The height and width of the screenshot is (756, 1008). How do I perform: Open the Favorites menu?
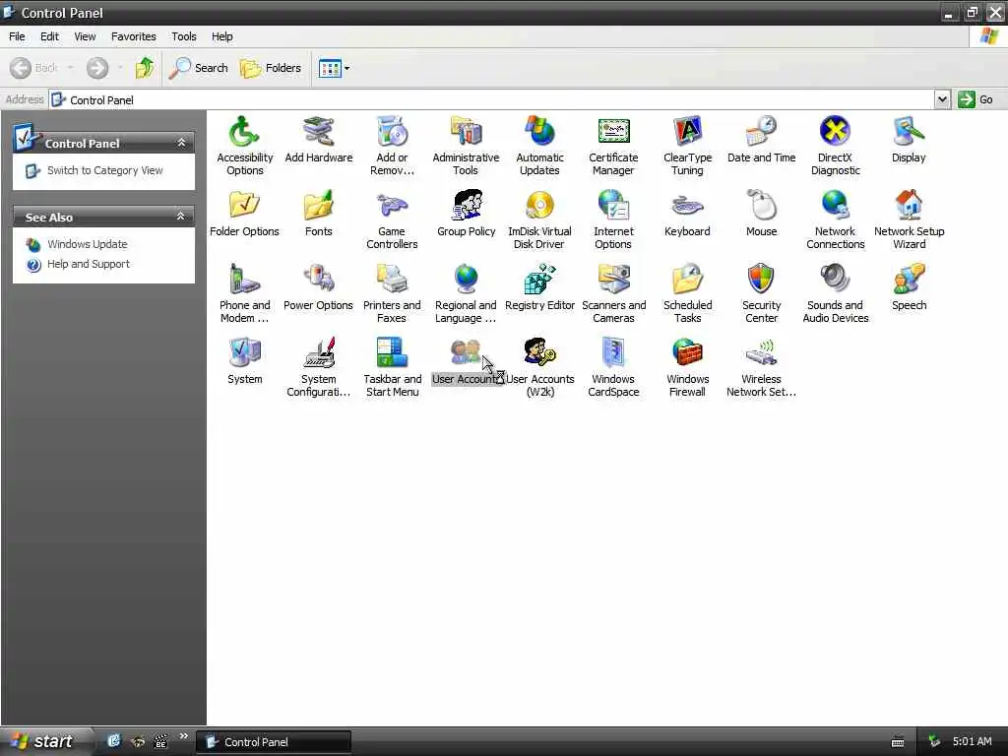pos(133,36)
